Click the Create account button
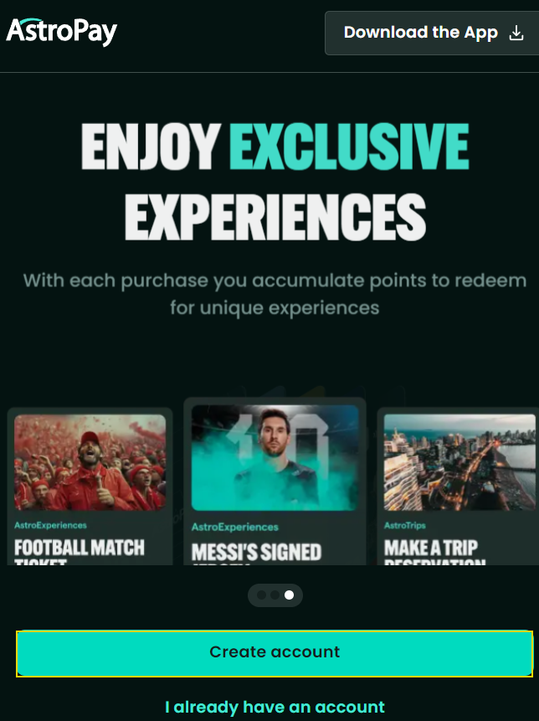Screen dimensions: 539x721 275,653
